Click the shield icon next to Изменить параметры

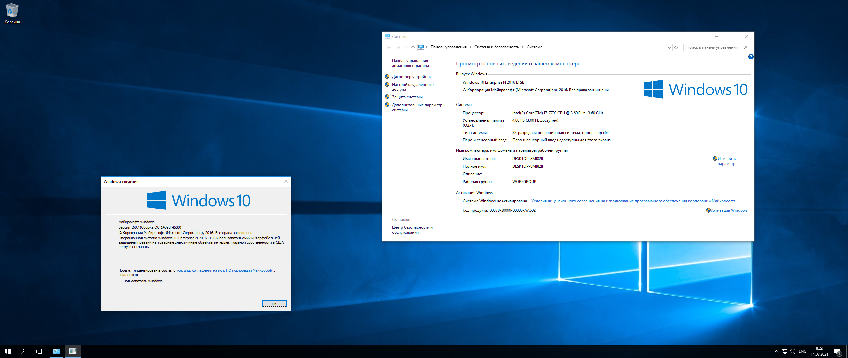pos(715,158)
